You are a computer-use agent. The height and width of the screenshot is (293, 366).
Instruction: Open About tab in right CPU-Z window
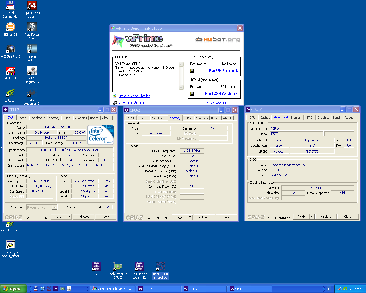tap(349, 118)
